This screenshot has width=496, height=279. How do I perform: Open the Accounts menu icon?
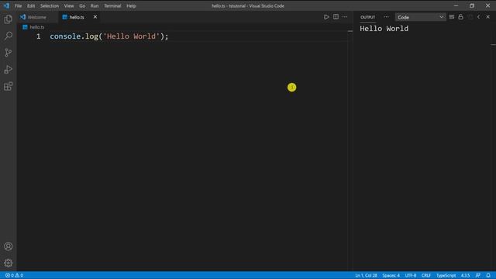[9, 246]
